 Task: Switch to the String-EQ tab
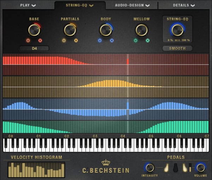coord(80,5)
